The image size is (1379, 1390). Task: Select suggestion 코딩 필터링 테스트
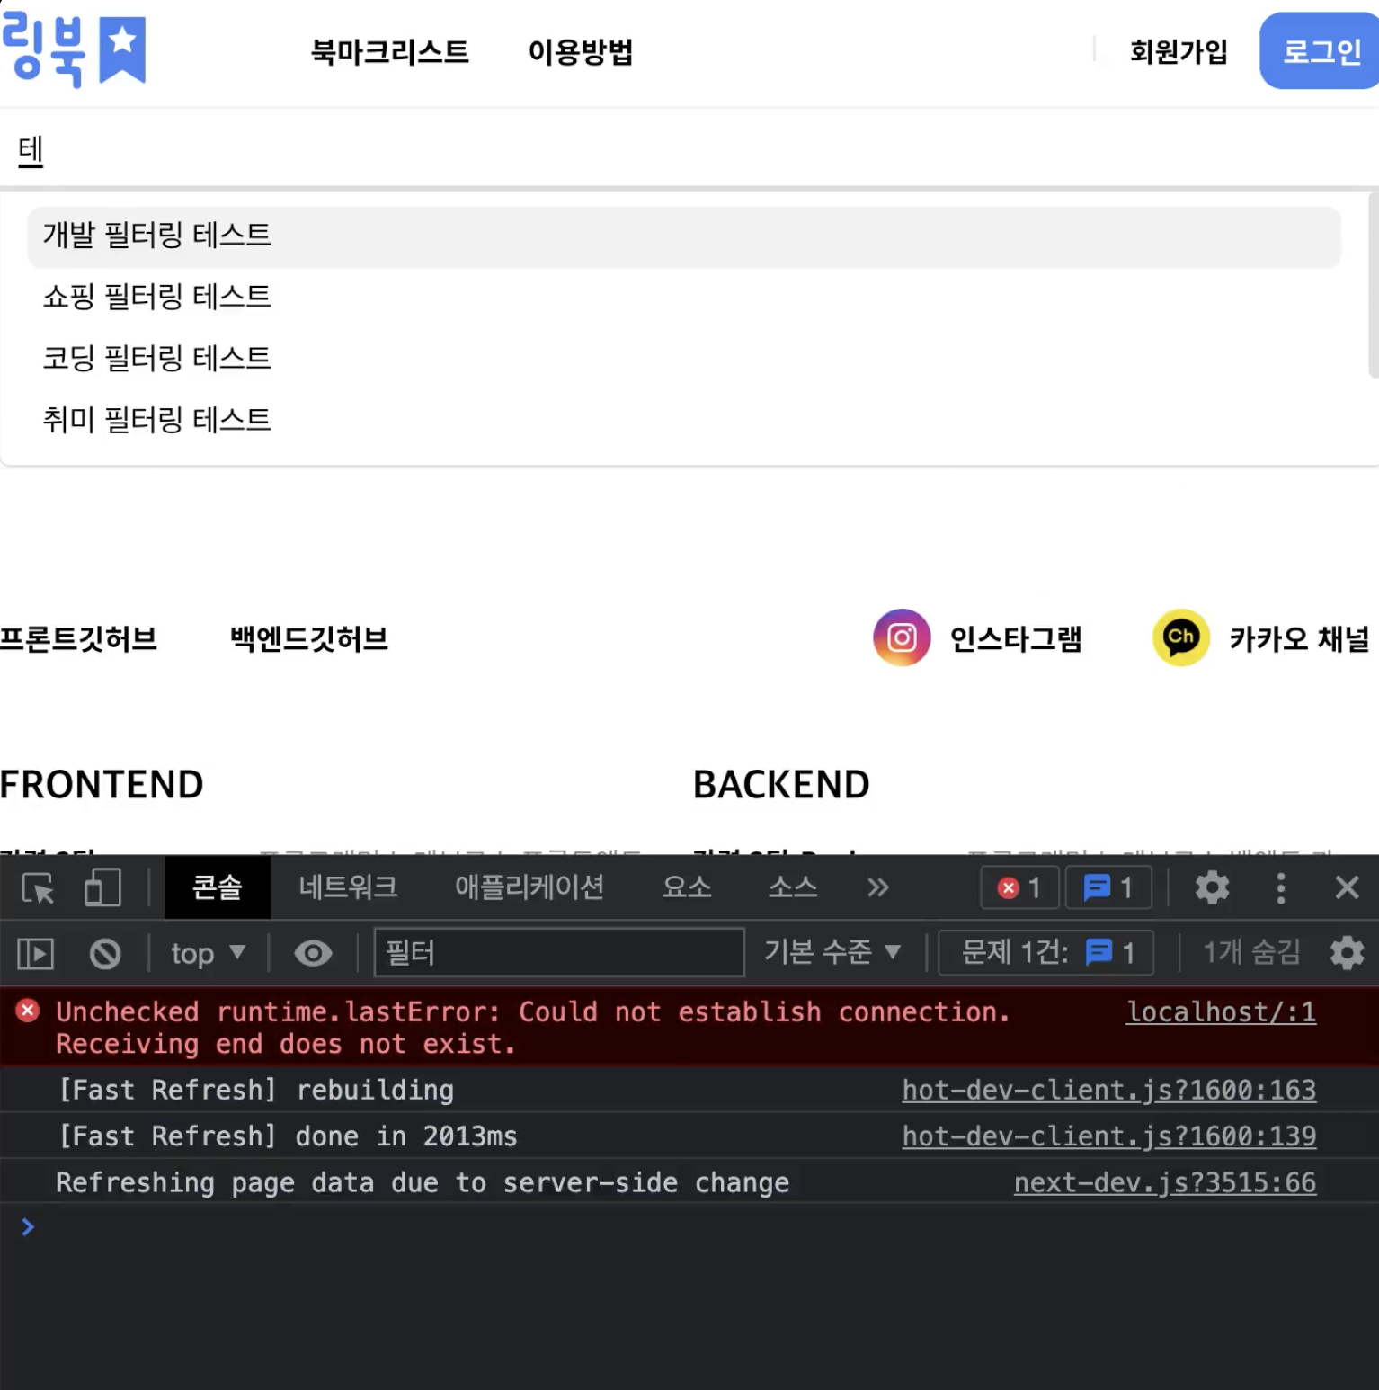[x=684, y=359]
